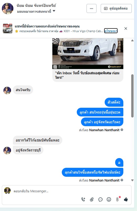Click info icon beside last Nanwhan Nanthanit

click(122, 180)
